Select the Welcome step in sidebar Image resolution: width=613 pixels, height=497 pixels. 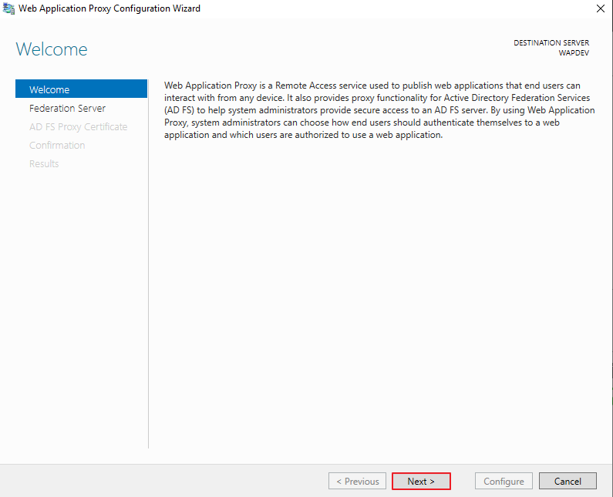pyautogui.click(x=81, y=89)
